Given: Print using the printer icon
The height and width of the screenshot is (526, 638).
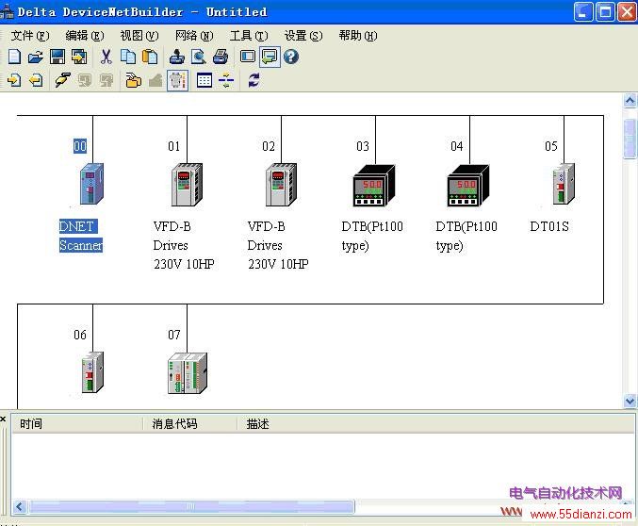Looking at the screenshot, I should pos(221,57).
